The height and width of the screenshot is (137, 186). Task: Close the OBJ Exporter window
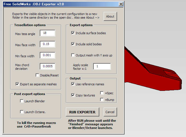point(120,4)
